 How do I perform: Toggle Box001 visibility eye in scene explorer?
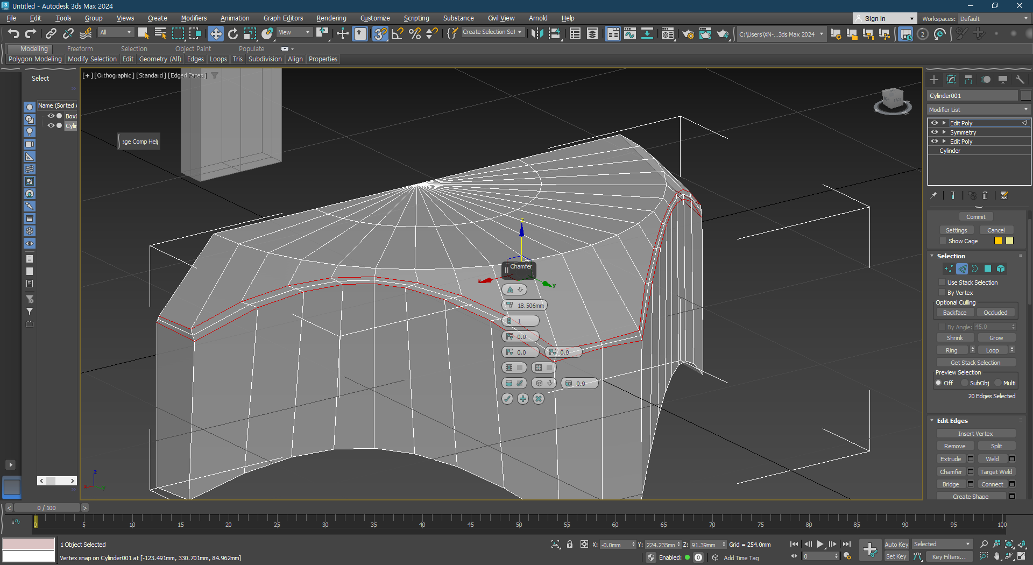coord(51,116)
